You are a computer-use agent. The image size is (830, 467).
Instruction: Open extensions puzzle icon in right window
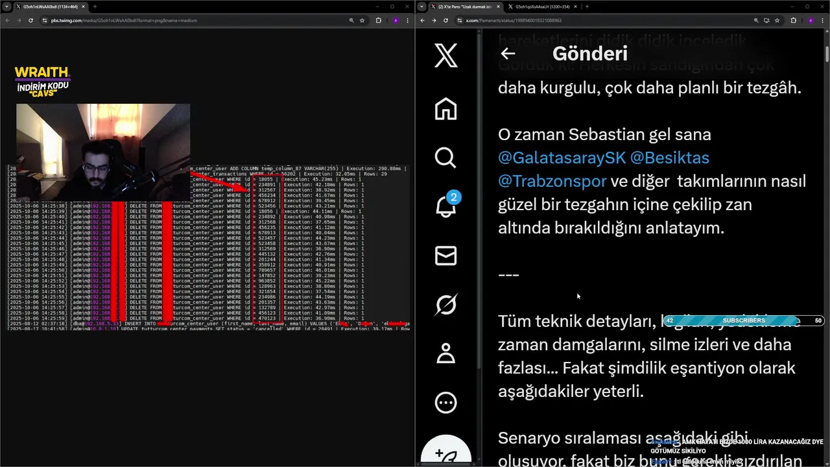(793, 20)
